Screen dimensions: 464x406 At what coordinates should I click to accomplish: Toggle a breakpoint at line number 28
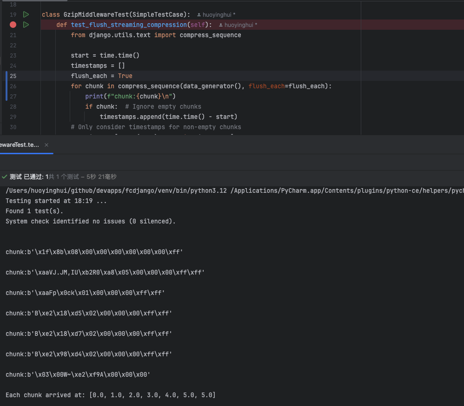coord(13,106)
